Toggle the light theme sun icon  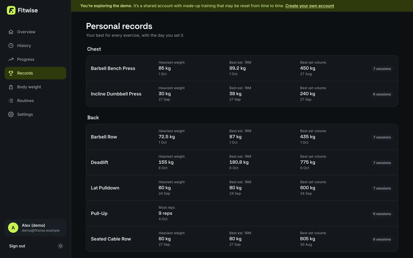60,246
